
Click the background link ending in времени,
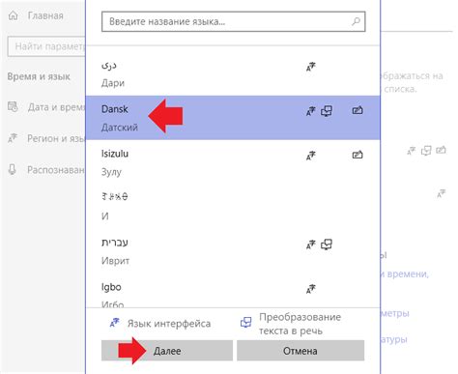[x=405, y=274]
